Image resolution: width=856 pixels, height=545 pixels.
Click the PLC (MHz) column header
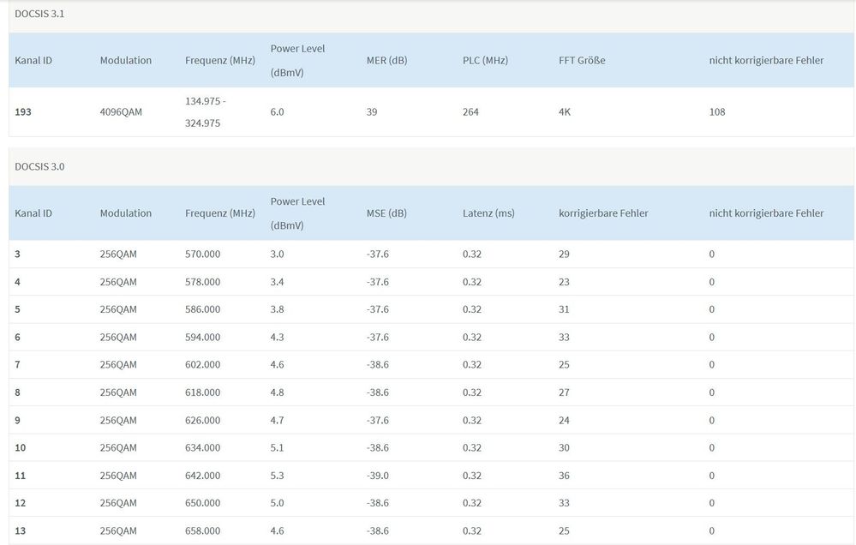click(485, 60)
